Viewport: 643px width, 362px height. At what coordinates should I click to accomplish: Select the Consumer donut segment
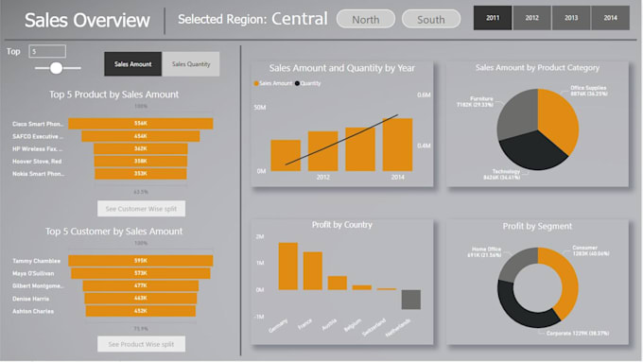point(568,279)
